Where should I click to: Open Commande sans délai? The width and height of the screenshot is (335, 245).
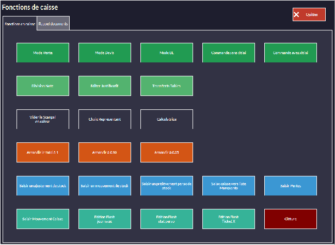point(228,53)
